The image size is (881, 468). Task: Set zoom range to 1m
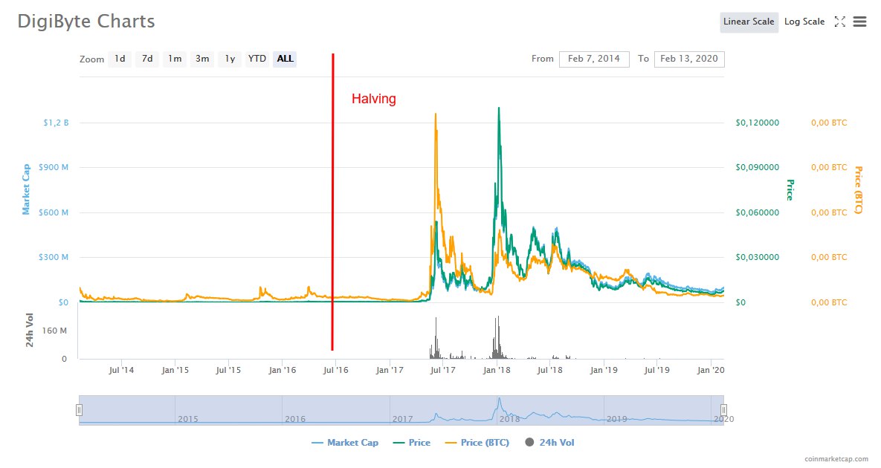[175, 59]
